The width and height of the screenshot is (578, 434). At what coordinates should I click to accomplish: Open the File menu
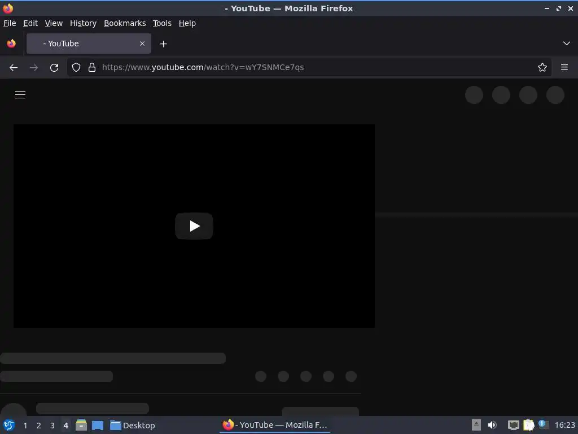tap(10, 23)
